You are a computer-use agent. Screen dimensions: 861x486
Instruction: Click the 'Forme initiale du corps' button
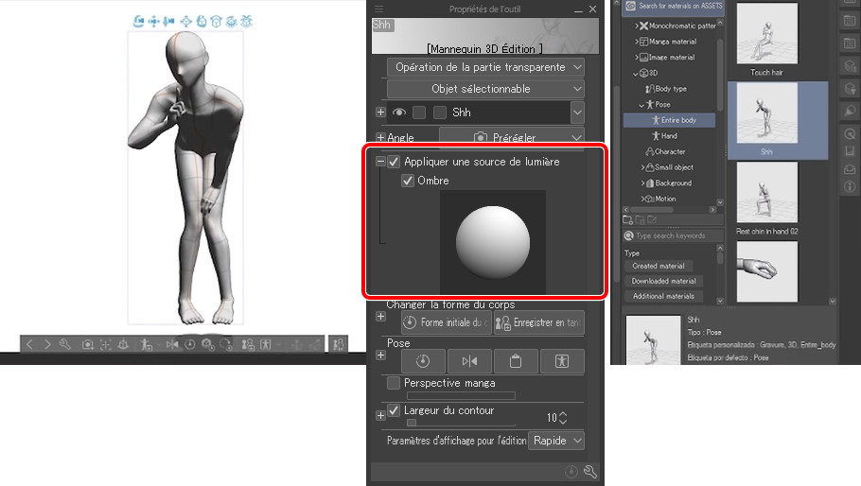447,322
